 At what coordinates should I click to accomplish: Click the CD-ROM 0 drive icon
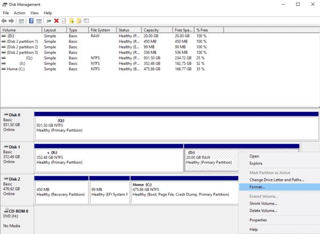coord(6,211)
